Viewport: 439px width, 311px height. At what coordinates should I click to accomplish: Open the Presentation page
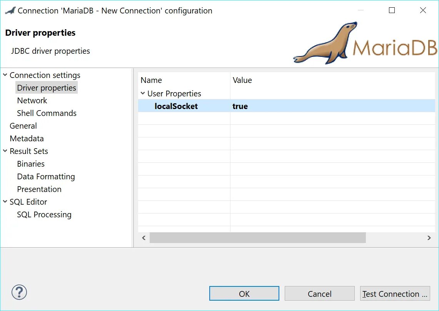point(39,189)
